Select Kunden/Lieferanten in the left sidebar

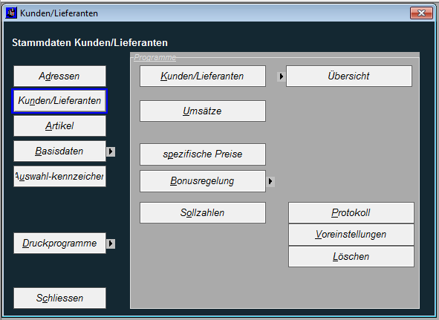[59, 101]
